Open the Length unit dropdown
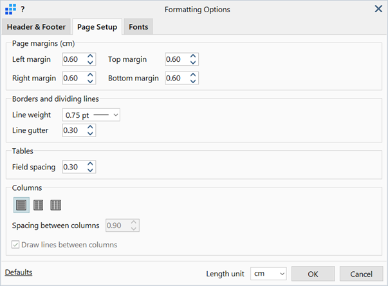The image size is (388, 286). (x=268, y=274)
